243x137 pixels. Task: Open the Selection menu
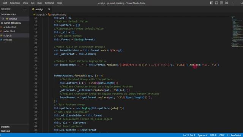[x=15, y=3]
